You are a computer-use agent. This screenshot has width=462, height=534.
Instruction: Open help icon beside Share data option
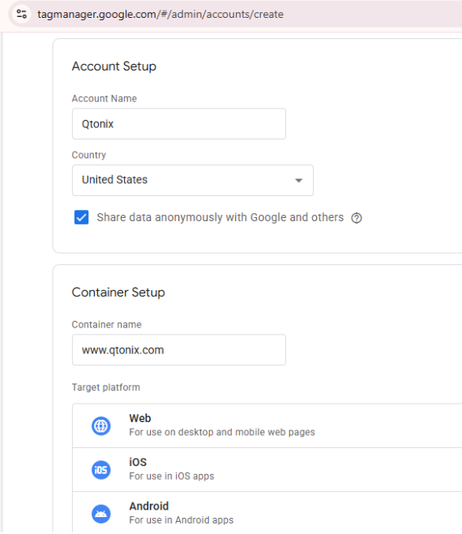tap(357, 218)
